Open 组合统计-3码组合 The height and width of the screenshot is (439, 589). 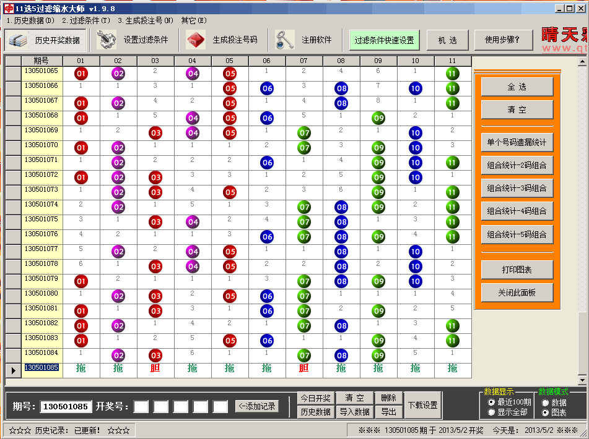[517, 188]
